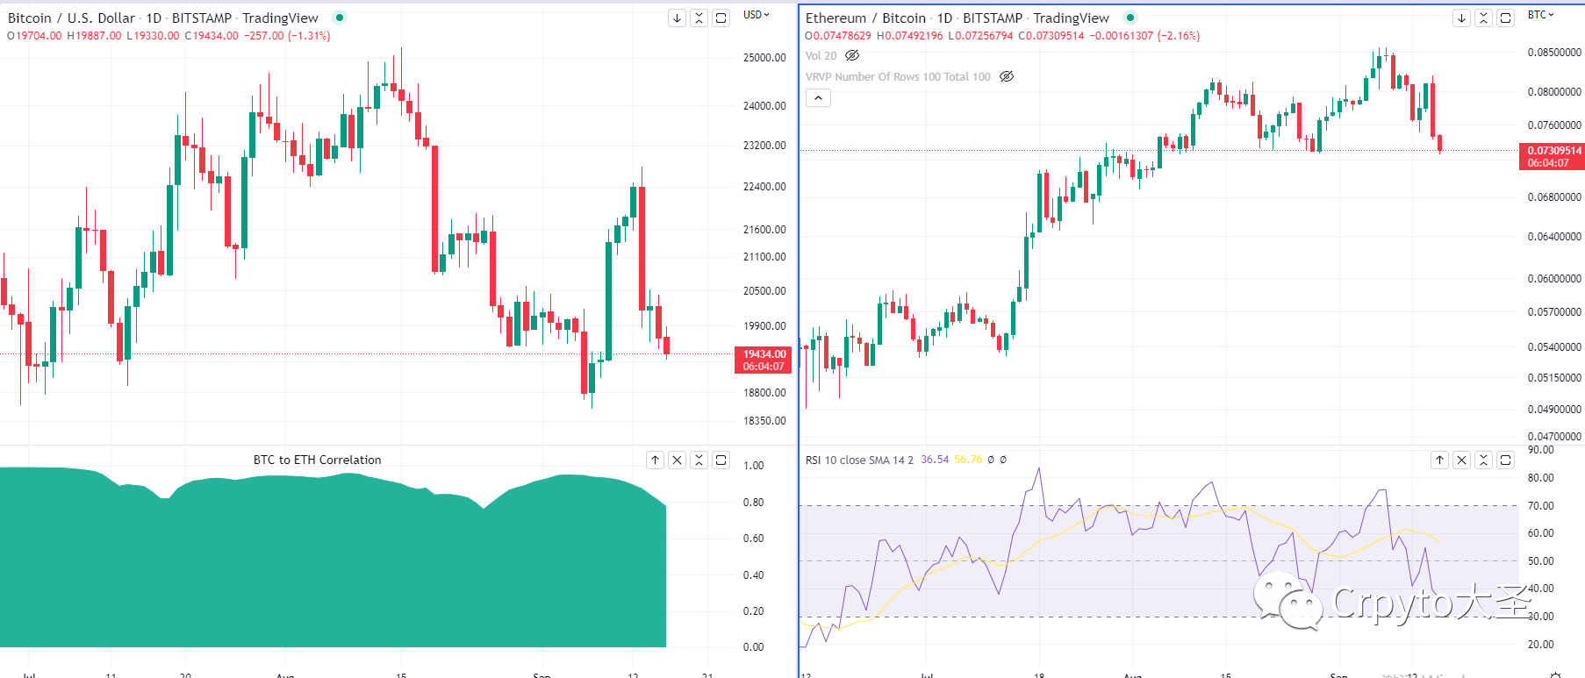The image size is (1585, 678).
Task: Collapse the indicator legend with chevron button
Action: 818,98
